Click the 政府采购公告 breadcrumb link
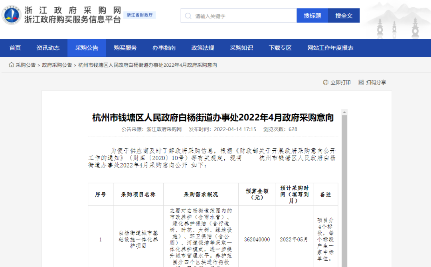Viewport: 431px width, 267px height. coord(57,65)
